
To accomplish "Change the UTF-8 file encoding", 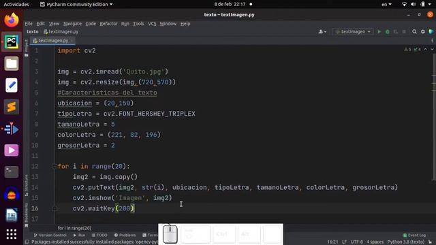I will pyautogui.click(x=356, y=242).
